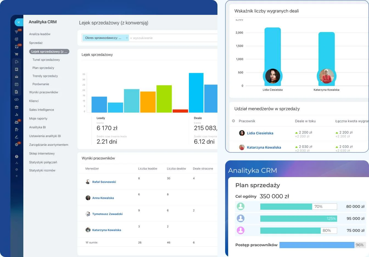Open the tasks checkmark icon with badge 36

17,46
